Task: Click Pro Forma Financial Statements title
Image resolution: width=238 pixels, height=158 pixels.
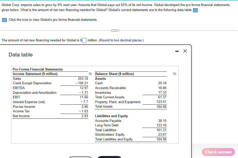Action: click(38, 69)
